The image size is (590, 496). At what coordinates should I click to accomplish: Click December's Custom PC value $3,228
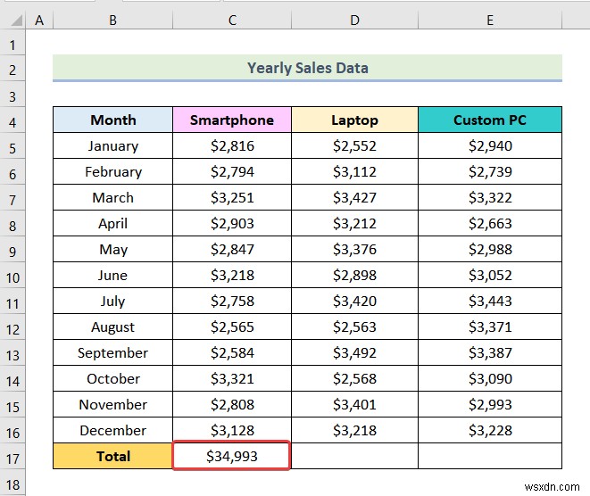tap(489, 431)
